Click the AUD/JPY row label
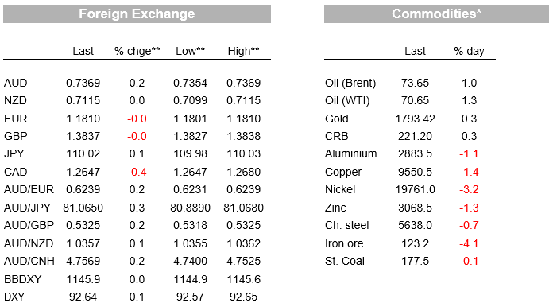553x307 pixels. [x=27, y=208]
